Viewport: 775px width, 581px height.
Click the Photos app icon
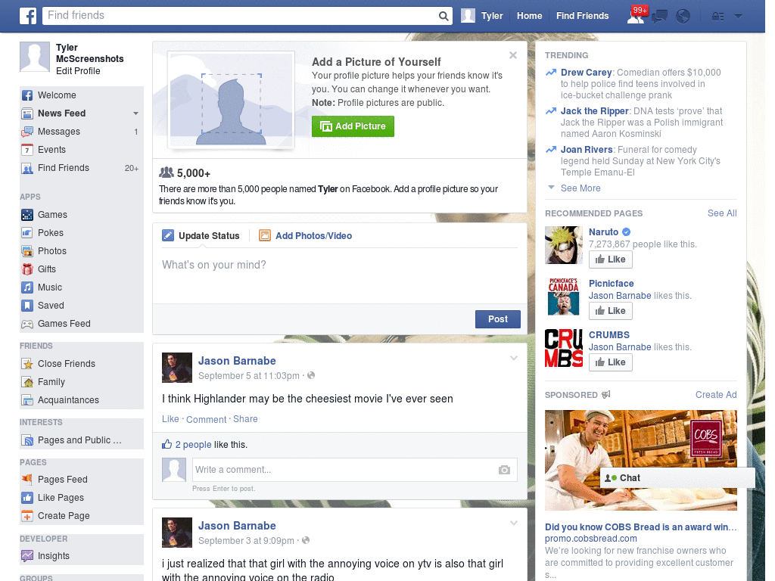(x=27, y=251)
